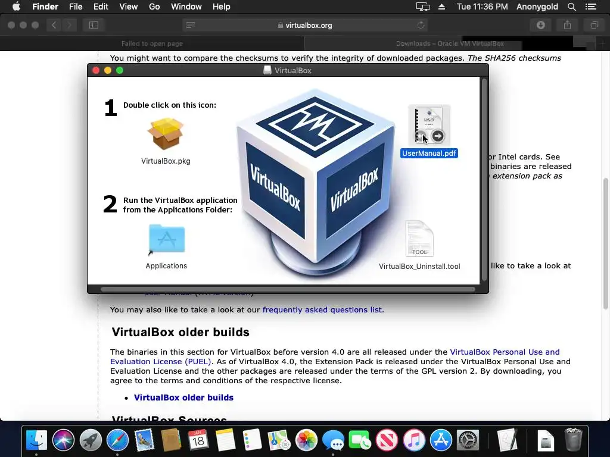Viewport: 610px width, 457px height.
Task: Open the Apple menu
Action: tap(16, 7)
